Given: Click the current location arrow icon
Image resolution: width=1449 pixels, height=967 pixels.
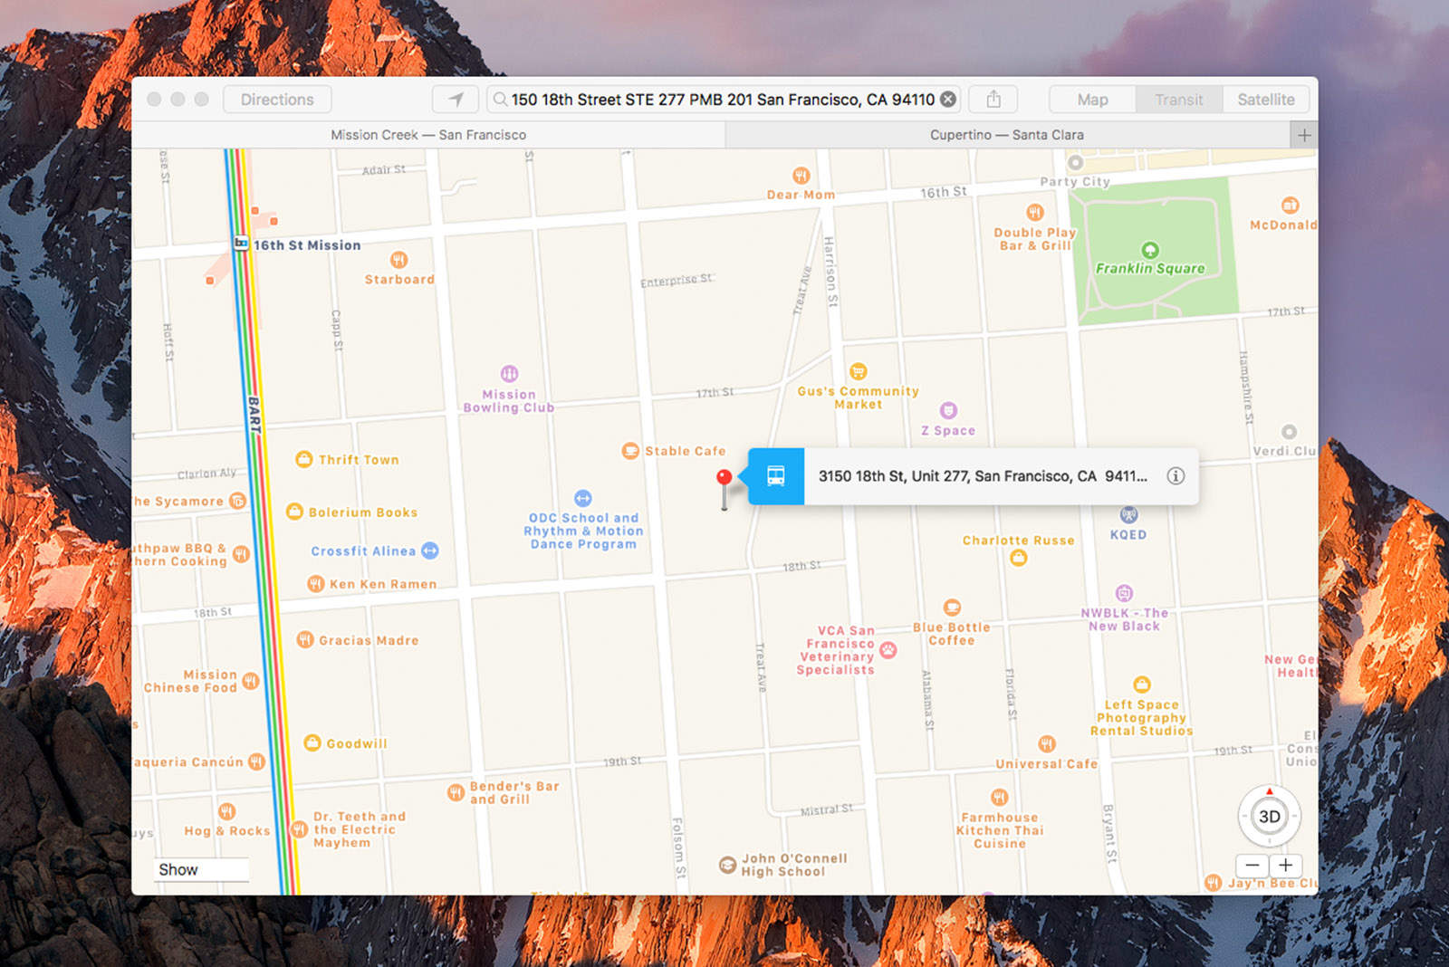Looking at the screenshot, I should [x=456, y=100].
